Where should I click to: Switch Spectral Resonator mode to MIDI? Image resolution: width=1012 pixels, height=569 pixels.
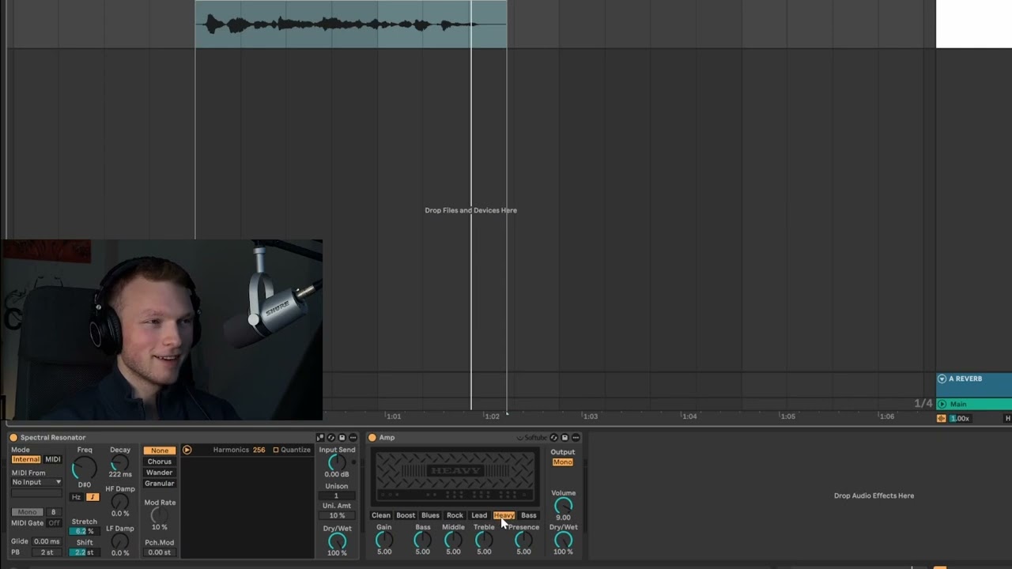pyautogui.click(x=53, y=459)
